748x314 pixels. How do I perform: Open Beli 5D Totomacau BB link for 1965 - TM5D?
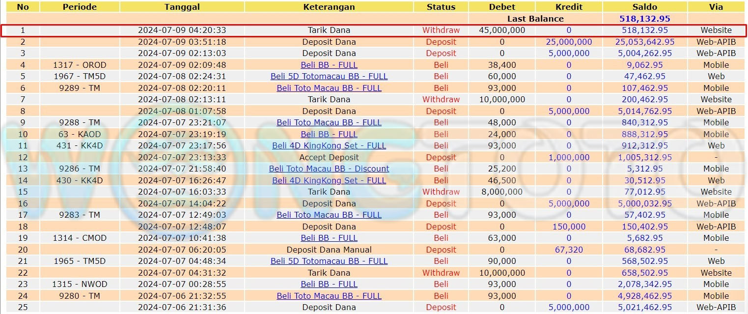pyautogui.click(x=329, y=261)
